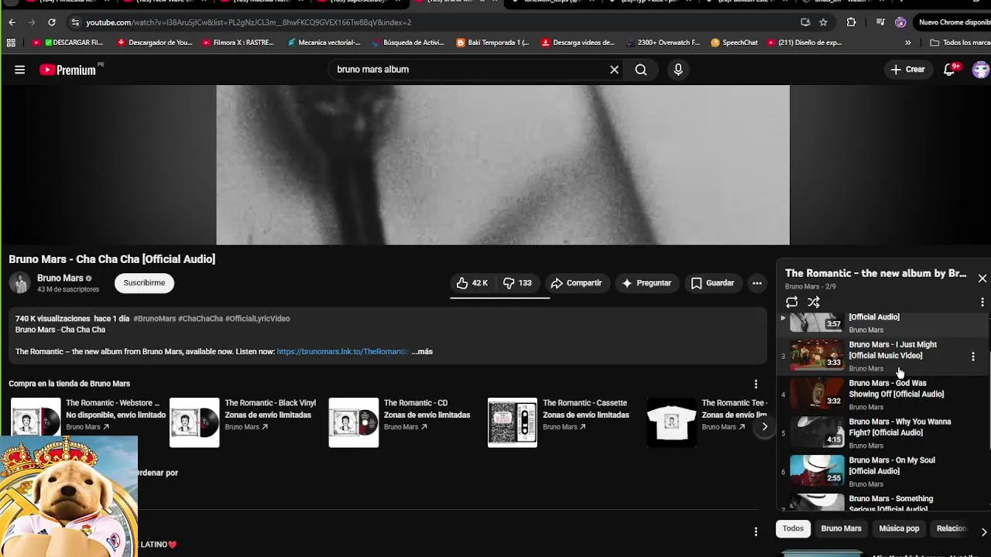Open Todos los marcadores folder

pos(960,43)
